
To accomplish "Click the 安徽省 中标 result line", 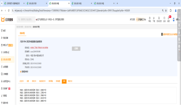I will click(33, 90).
